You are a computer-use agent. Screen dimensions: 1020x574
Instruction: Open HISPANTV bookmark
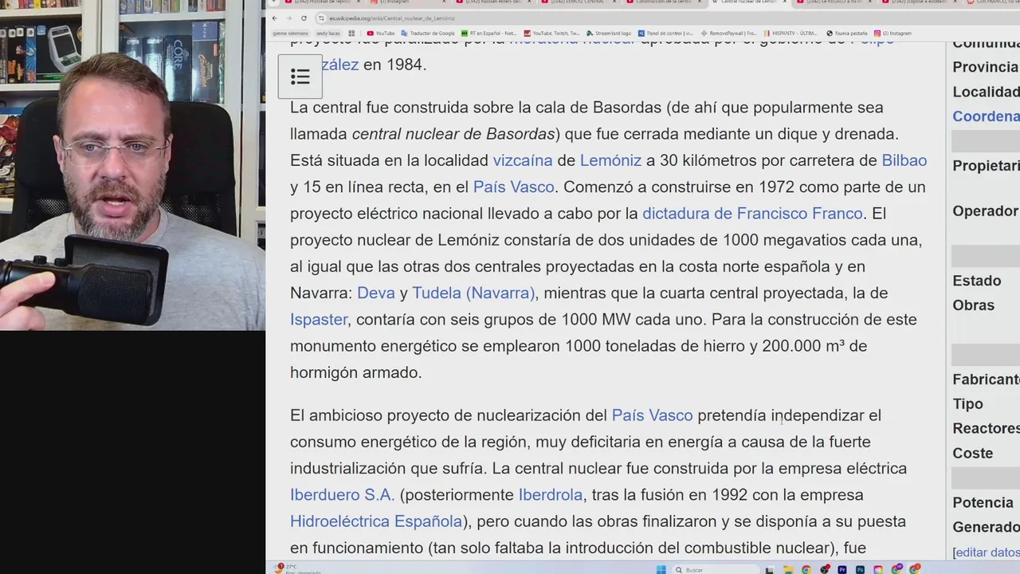(x=791, y=33)
